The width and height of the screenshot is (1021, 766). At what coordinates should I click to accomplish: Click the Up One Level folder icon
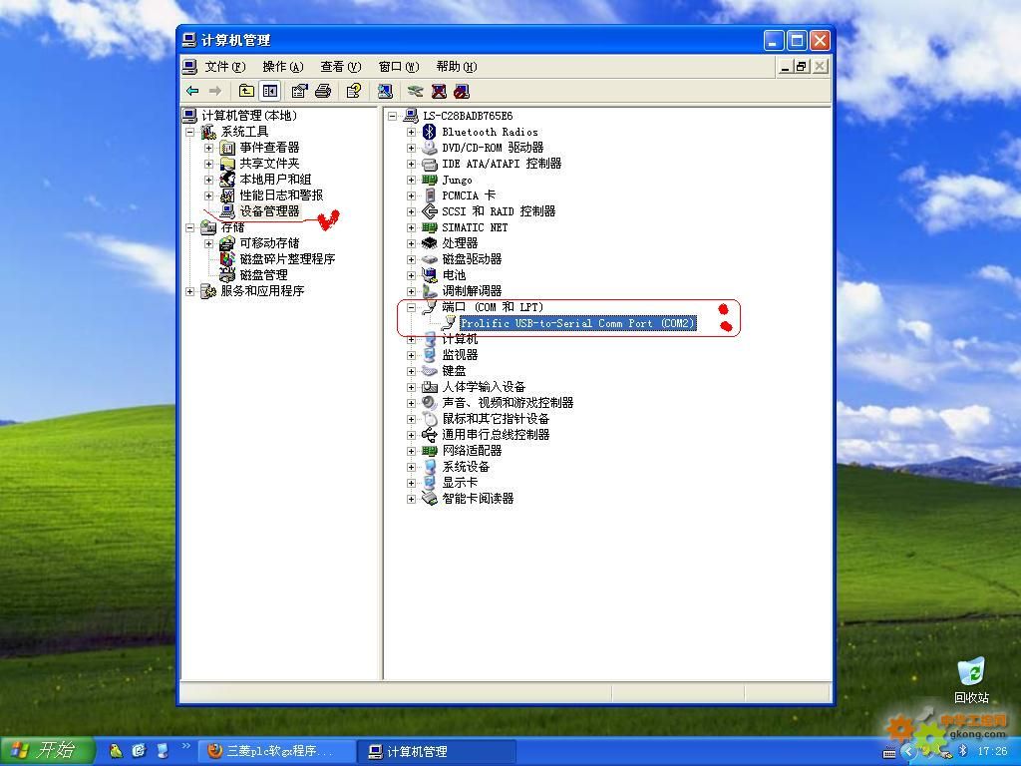(246, 91)
